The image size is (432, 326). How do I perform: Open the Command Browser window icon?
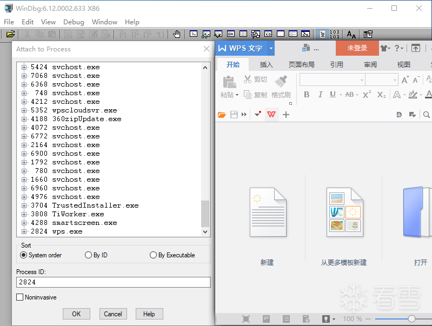305,34
